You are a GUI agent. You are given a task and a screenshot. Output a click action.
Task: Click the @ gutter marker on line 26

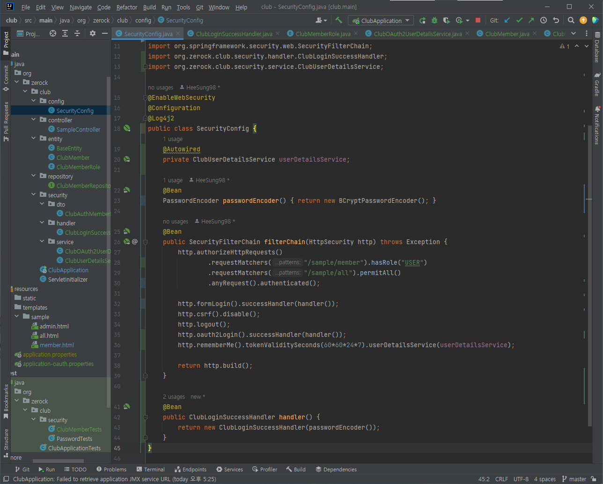coord(135,242)
